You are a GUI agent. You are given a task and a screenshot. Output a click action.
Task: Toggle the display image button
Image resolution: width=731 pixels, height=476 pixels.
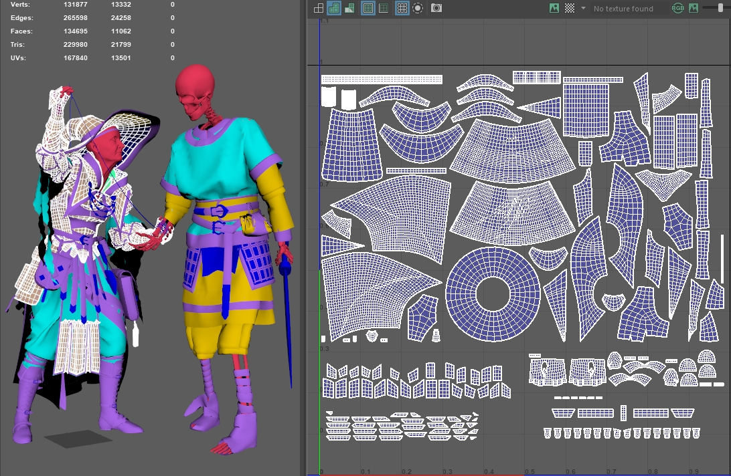(554, 8)
